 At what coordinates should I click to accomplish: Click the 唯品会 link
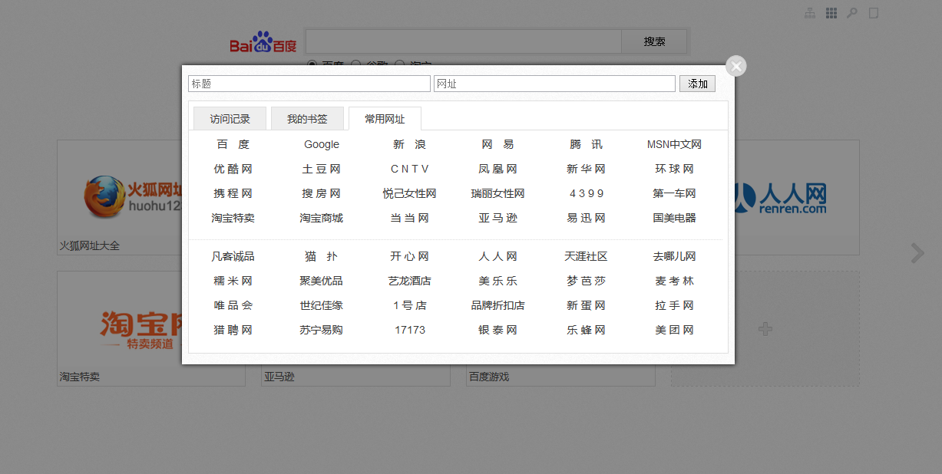coord(233,305)
